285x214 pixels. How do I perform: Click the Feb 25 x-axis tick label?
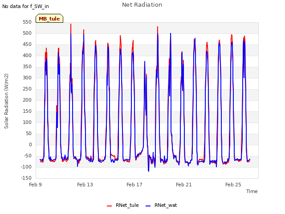(233, 185)
